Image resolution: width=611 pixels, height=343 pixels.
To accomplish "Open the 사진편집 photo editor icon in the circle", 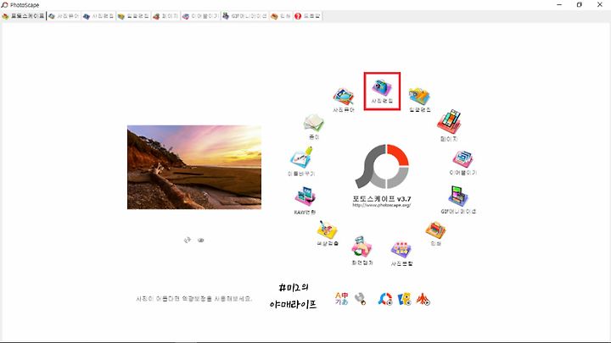I will 382,91.
